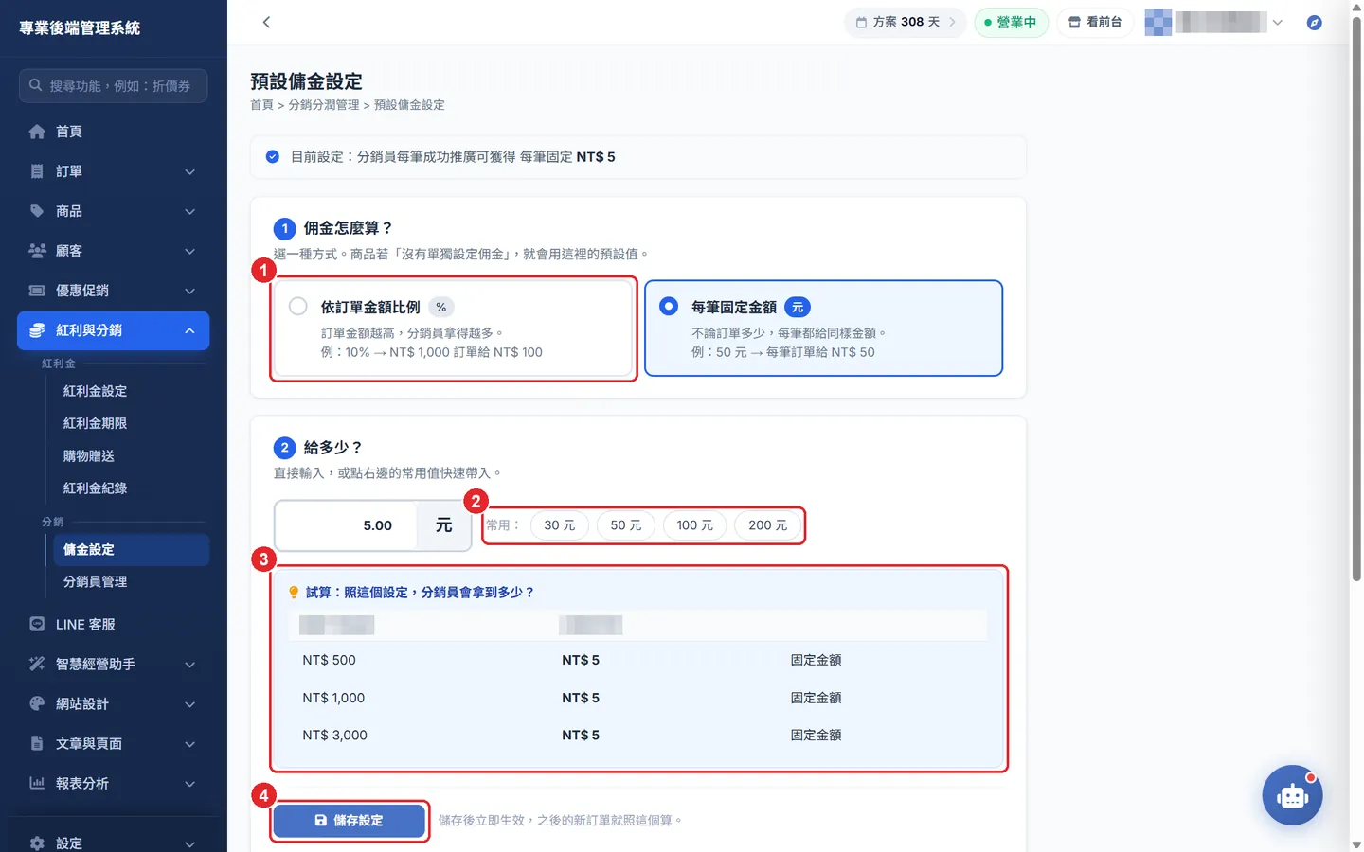1364x852 pixels.
Task: Open 紅利金期限 submenu item
Action: [95, 423]
